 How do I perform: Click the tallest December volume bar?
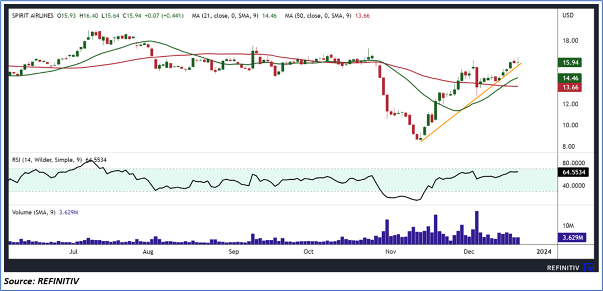point(477,228)
